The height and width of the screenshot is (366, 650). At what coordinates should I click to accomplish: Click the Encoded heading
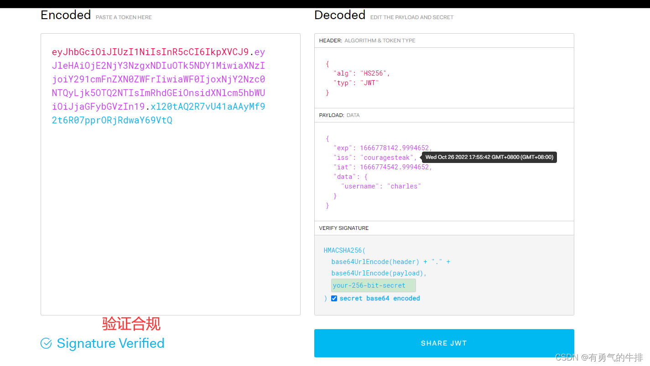click(66, 15)
